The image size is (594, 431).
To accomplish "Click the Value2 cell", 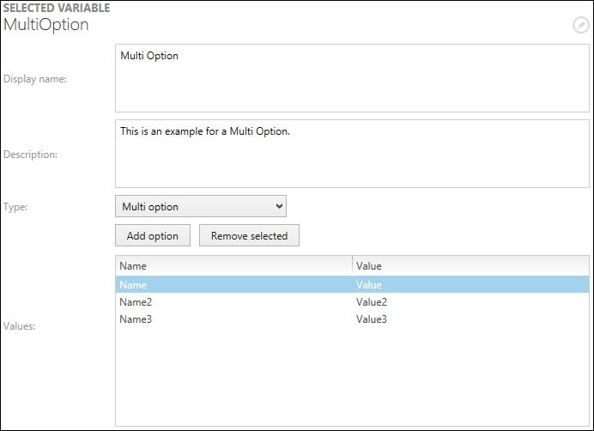I will (x=372, y=302).
